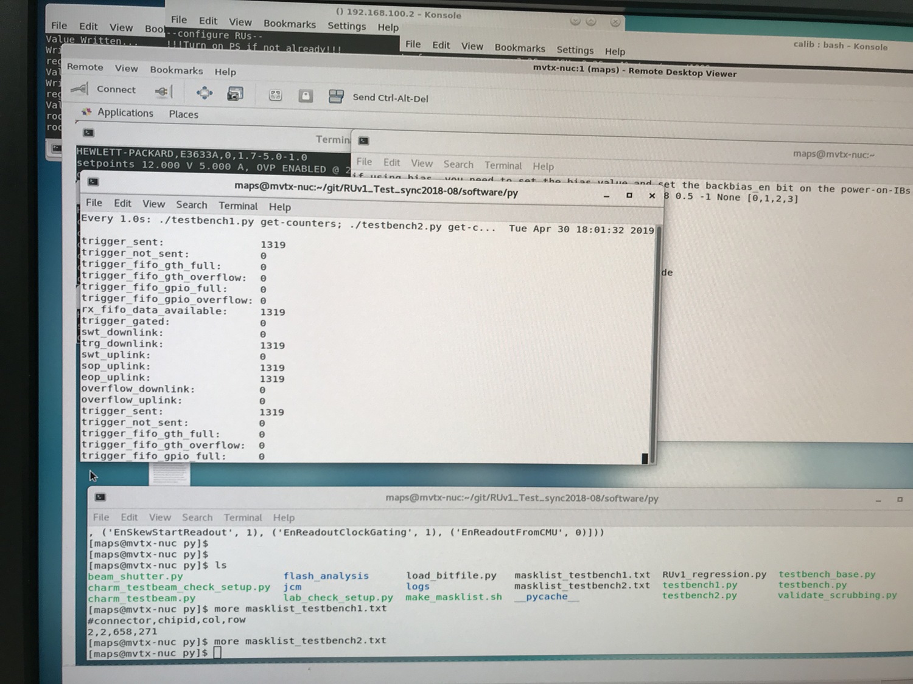913x684 pixels.
Task: Minimize the get-counters watch terminal window
Action: click(x=606, y=196)
